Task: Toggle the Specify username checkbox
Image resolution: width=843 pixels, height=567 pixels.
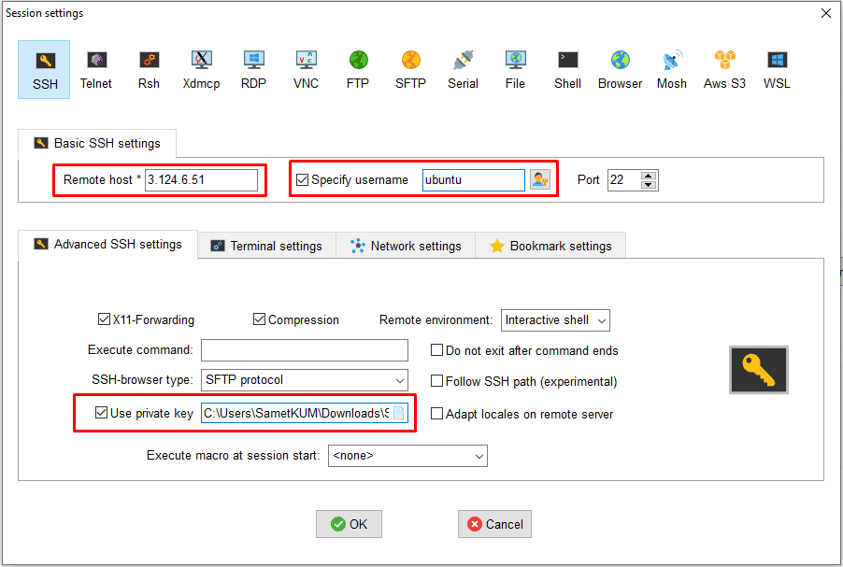Action: [302, 179]
